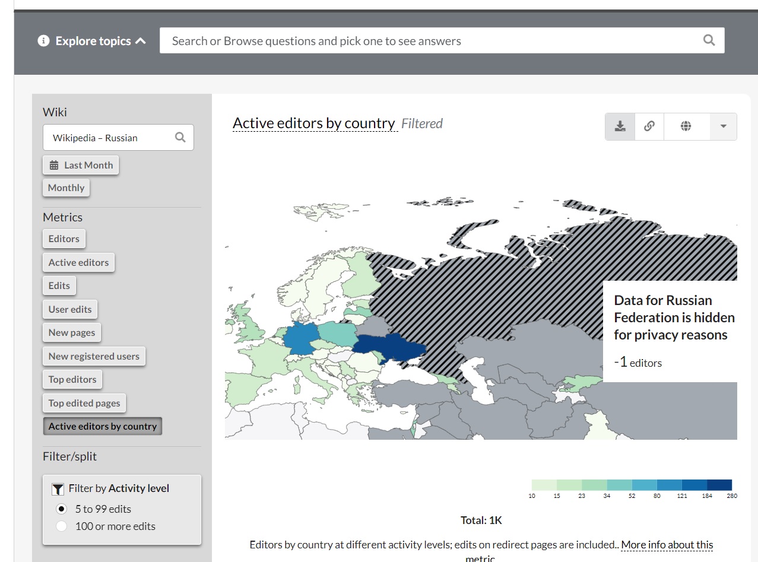Image resolution: width=758 pixels, height=562 pixels.
Task: Switch to the New registered users metric
Action: pos(94,356)
